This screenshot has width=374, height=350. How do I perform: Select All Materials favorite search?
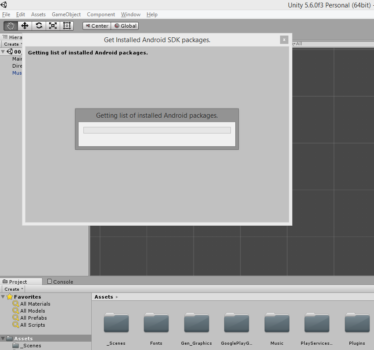coord(32,304)
